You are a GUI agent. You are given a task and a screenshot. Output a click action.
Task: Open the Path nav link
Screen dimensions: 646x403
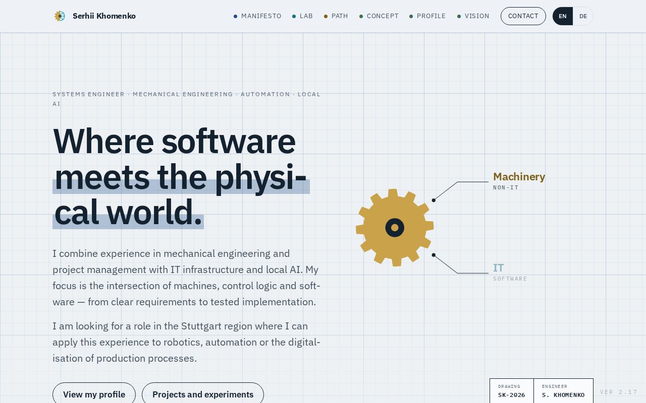(x=336, y=16)
